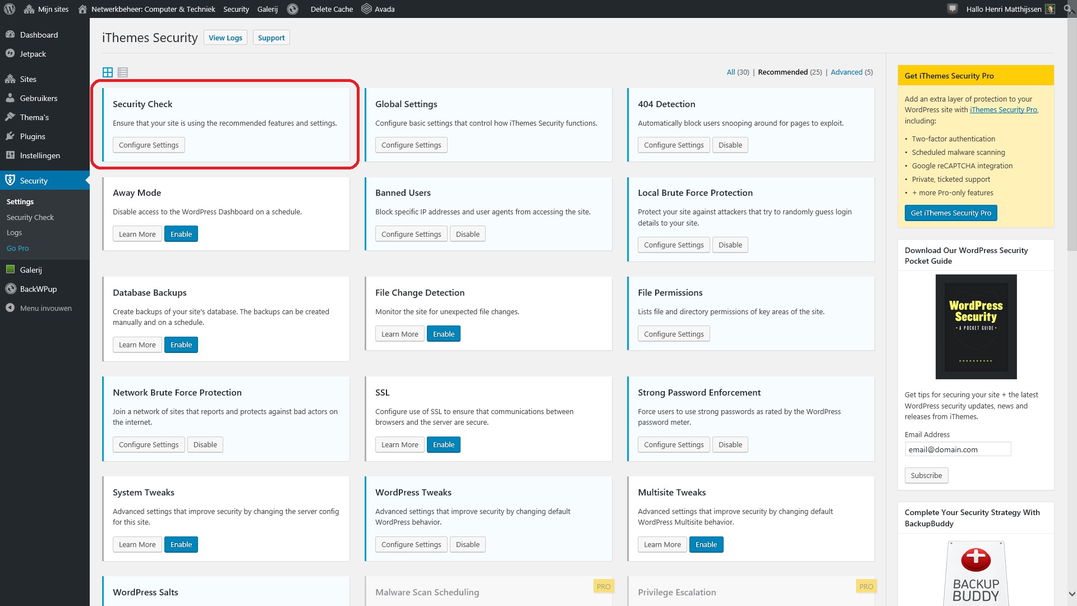The image size is (1077, 606).
Task: Click the Email Address input field
Action: pyautogui.click(x=958, y=449)
